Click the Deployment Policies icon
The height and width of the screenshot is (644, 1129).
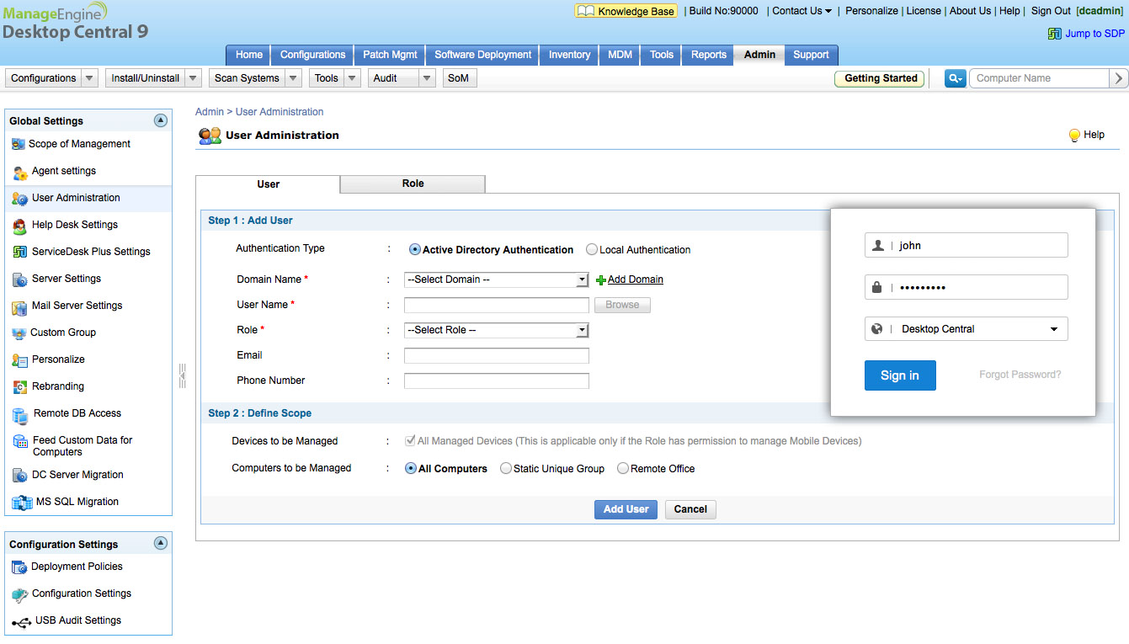[x=19, y=567]
